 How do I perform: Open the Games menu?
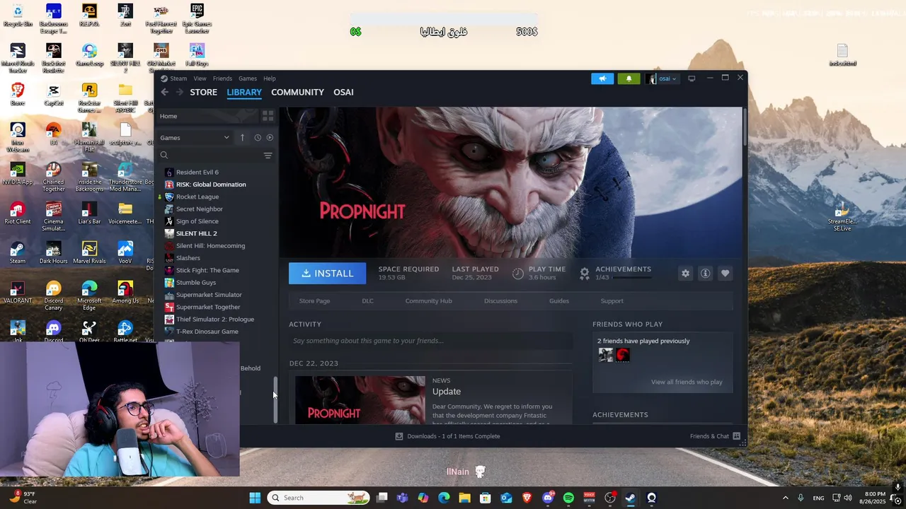click(248, 78)
